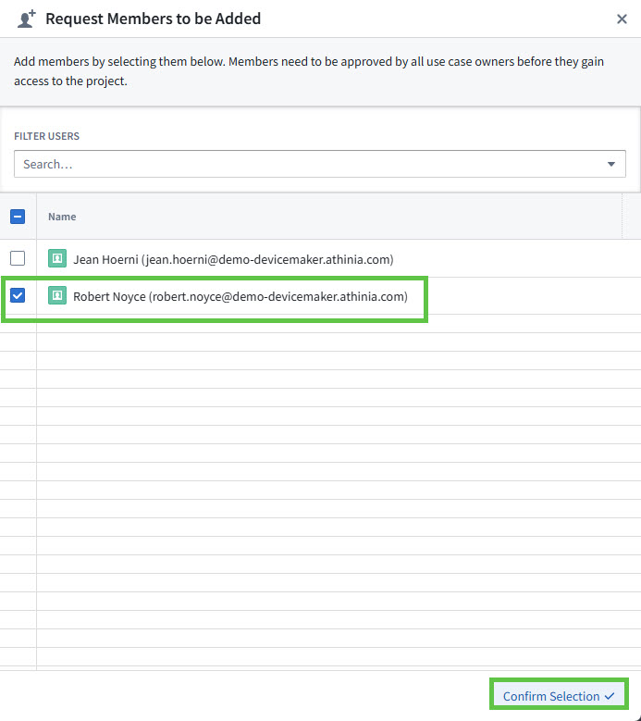Toggle the select-all checkbox in the header

(18, 217)
